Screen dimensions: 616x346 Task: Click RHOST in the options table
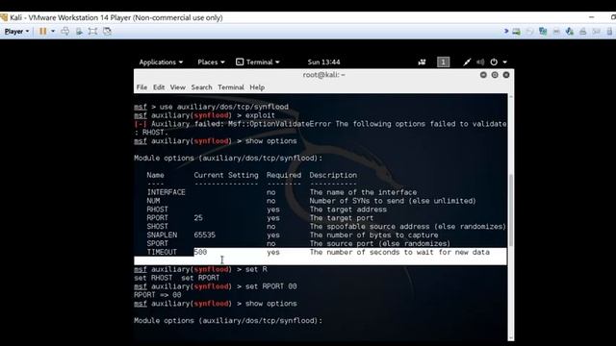coord(157,210)
